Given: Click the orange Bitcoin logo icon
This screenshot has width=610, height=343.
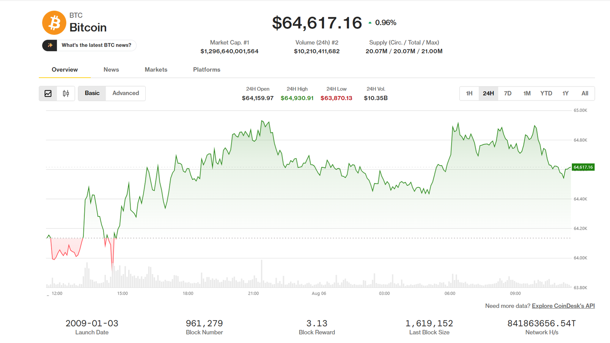Looking at the screenshot, I should tap(54, 23).
